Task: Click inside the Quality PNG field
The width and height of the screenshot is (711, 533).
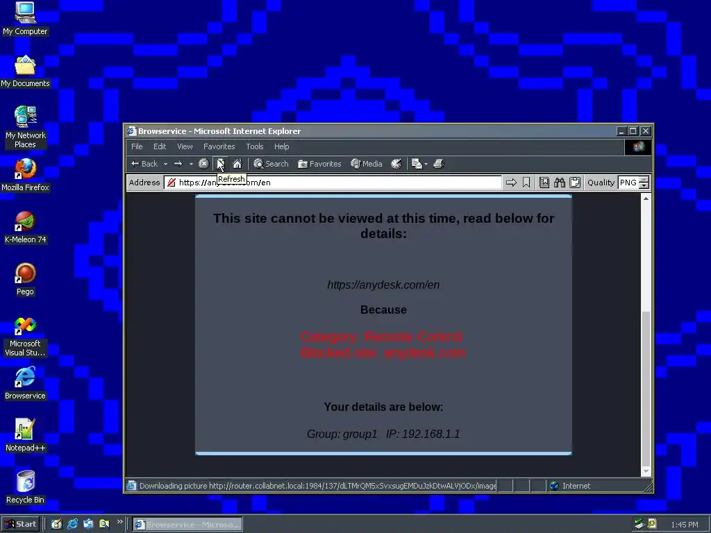Action: pos(628,183)
